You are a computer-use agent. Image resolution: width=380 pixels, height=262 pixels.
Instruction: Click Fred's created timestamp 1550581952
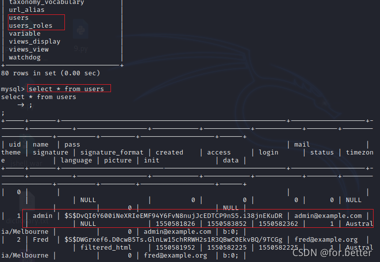click(175, 248)
